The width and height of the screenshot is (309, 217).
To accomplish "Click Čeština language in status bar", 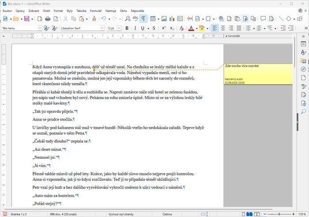I will point(167,214).
